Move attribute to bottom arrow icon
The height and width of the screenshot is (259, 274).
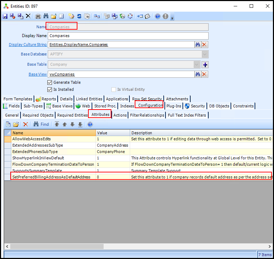click(x=80, y=124)
